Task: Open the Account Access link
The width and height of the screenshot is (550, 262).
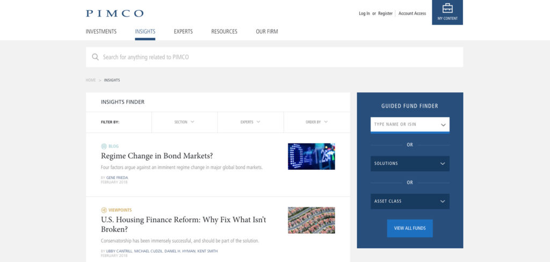Action: tap(412, 13)
